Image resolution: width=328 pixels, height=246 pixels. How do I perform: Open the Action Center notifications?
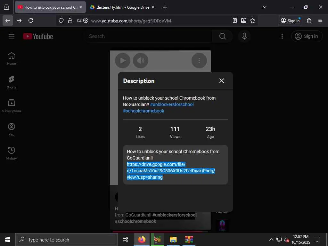(x=317, y=240)
